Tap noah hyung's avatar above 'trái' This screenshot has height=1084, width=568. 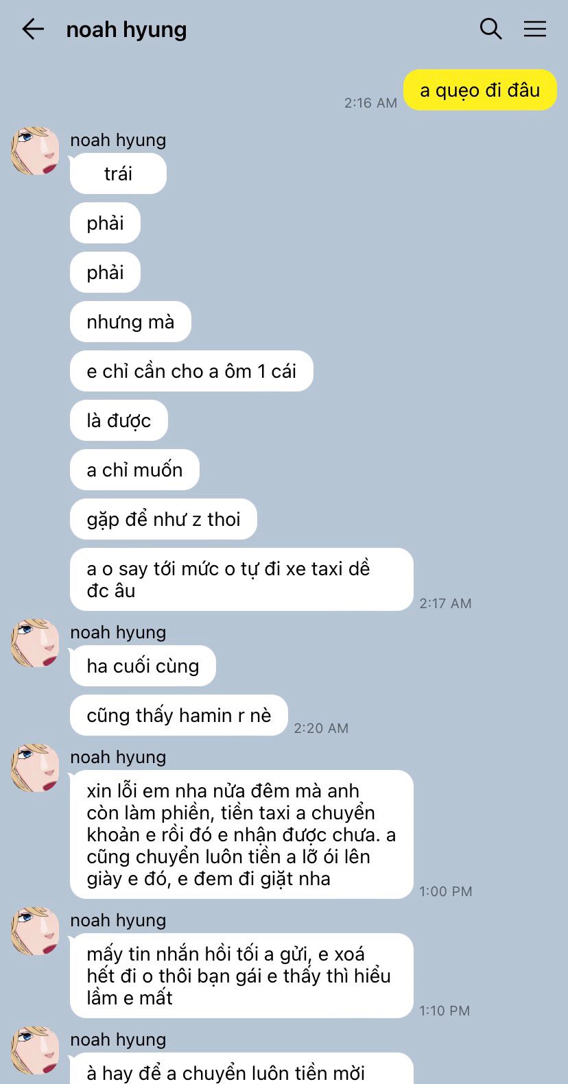coord(35,151)
